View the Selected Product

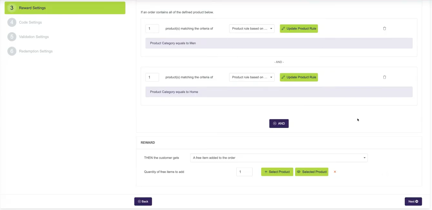point(311,172)
